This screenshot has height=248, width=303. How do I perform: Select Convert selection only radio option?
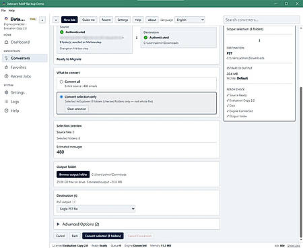[61, 97]
